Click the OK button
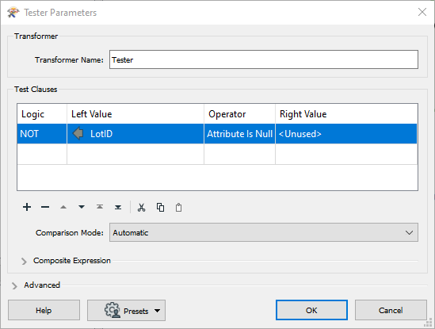Viewport: 435px width, 329px height. (x=311, y=310)
